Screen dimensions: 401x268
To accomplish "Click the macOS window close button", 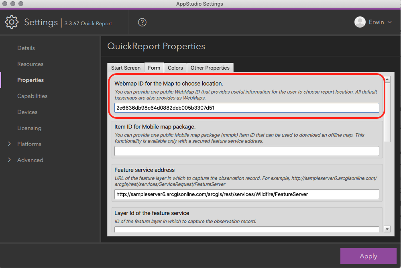I will click(4, 4).
